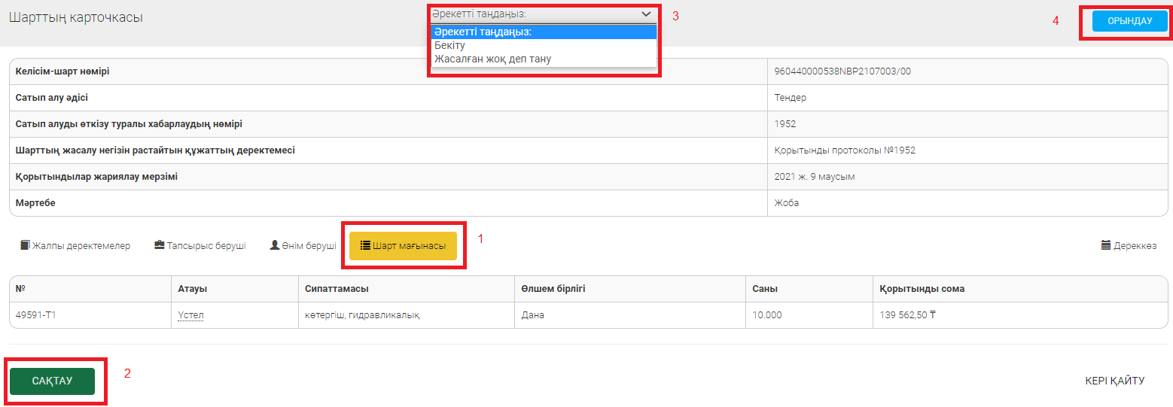This screenshot has height=407, width=1173.
Task: Click the Қорытынды сома column header
Action: [x=922, y=289]
